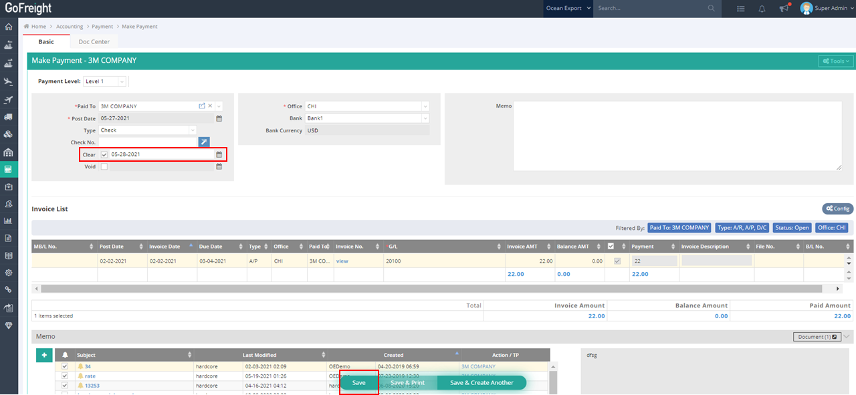Click the Check No. auto-generate icon
The image size is (856, 395).
(x=204, y=142)
